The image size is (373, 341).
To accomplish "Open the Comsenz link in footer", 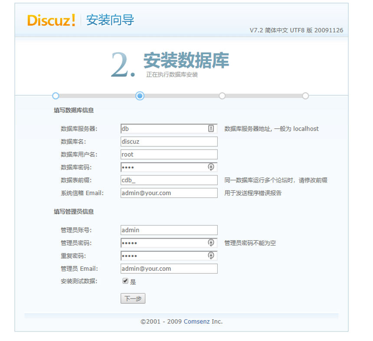I will pos(196,321).
